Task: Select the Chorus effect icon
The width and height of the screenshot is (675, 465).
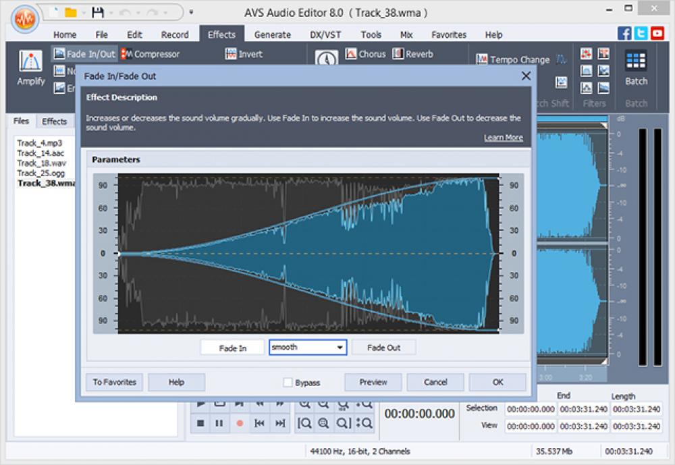Action: [x=365, y=53]
